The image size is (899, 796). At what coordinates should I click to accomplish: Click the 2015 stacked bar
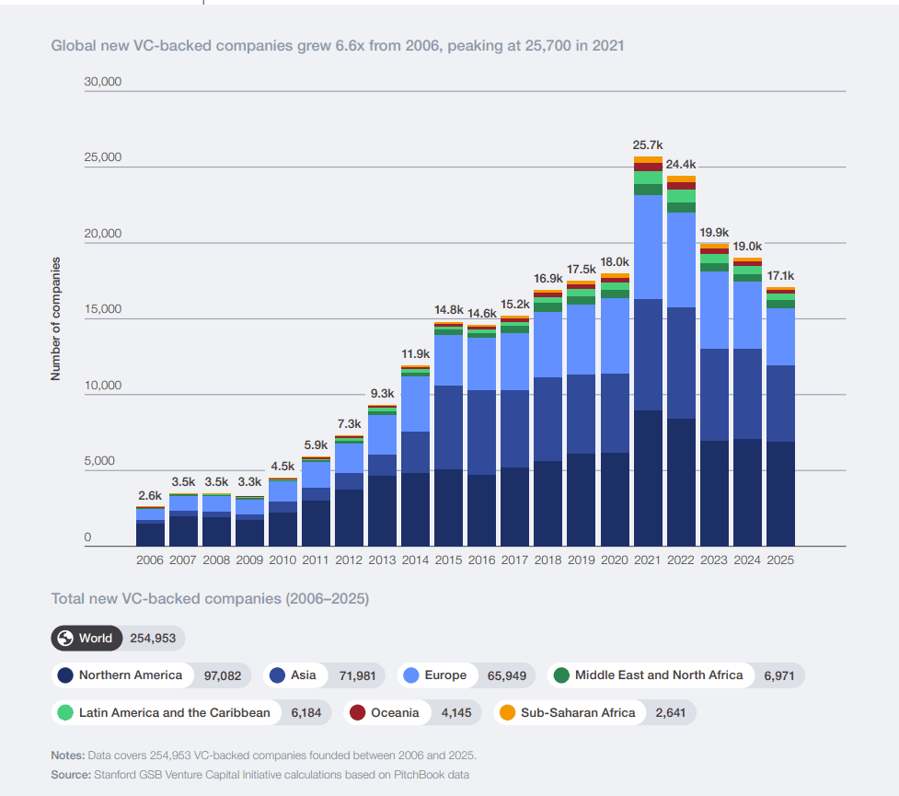coord(448,434)
